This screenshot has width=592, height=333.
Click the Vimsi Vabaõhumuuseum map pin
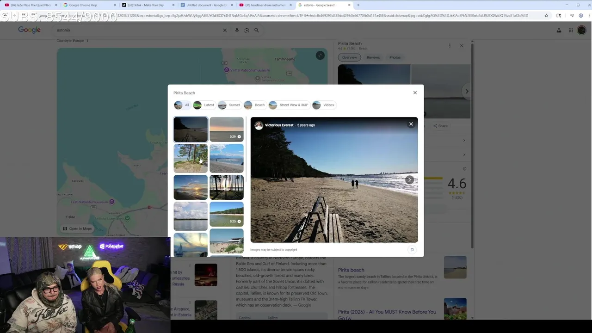[x=227, y=70]
